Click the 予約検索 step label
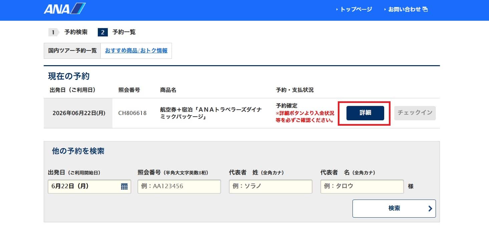 [76, 32]
